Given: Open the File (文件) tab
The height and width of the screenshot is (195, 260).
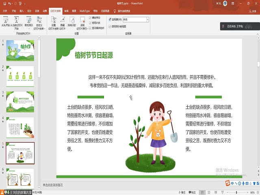Looking at the screenshot, I should pos(5,11).
